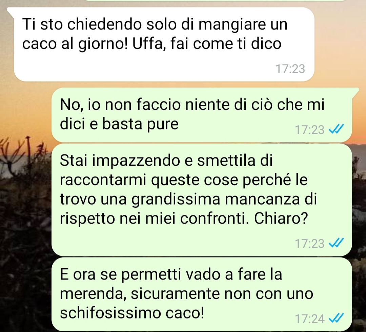The width and height of the screenshot is (366, 332).
Task: Click the 17:24 timestamp on the last message
Action: pyautogui.click(x=309, y=319)
